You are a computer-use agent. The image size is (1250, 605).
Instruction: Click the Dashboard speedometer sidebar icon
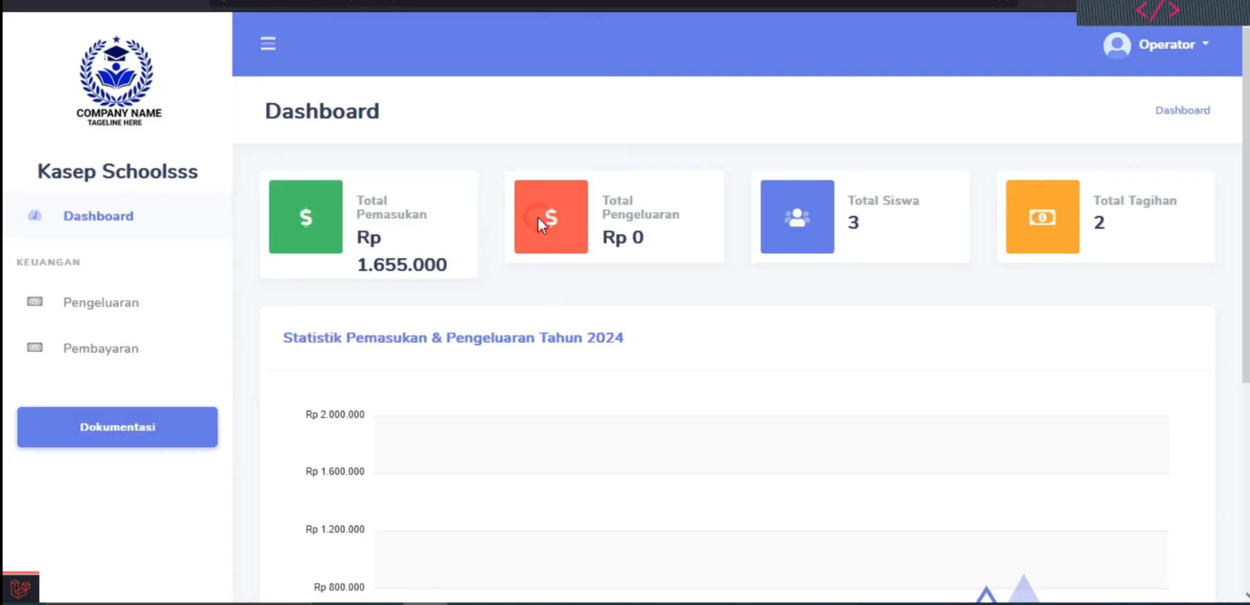coord(34,216)
